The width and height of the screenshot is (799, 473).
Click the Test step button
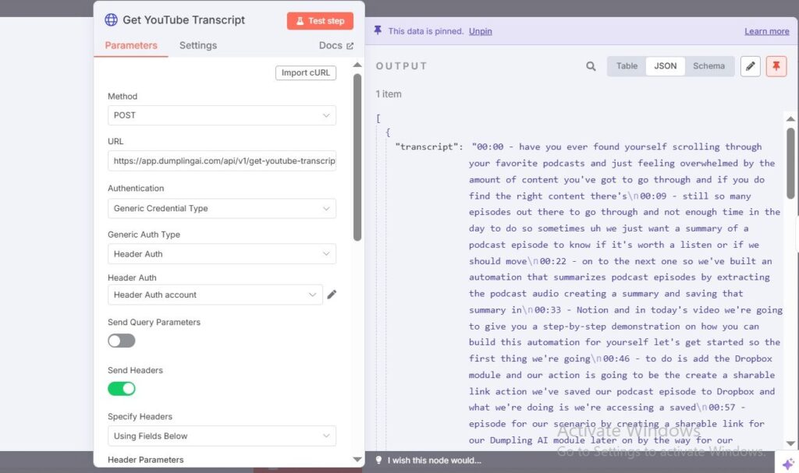320,21
